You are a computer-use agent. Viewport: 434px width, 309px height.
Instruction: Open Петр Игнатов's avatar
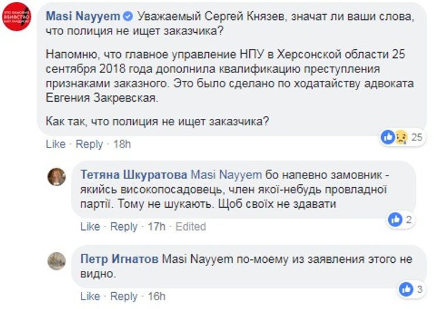pyautogui.click(x=56, y=260)
